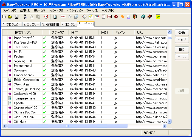Select the Skywing-100 engine name
192x137 pixels.
coord(23,61)
